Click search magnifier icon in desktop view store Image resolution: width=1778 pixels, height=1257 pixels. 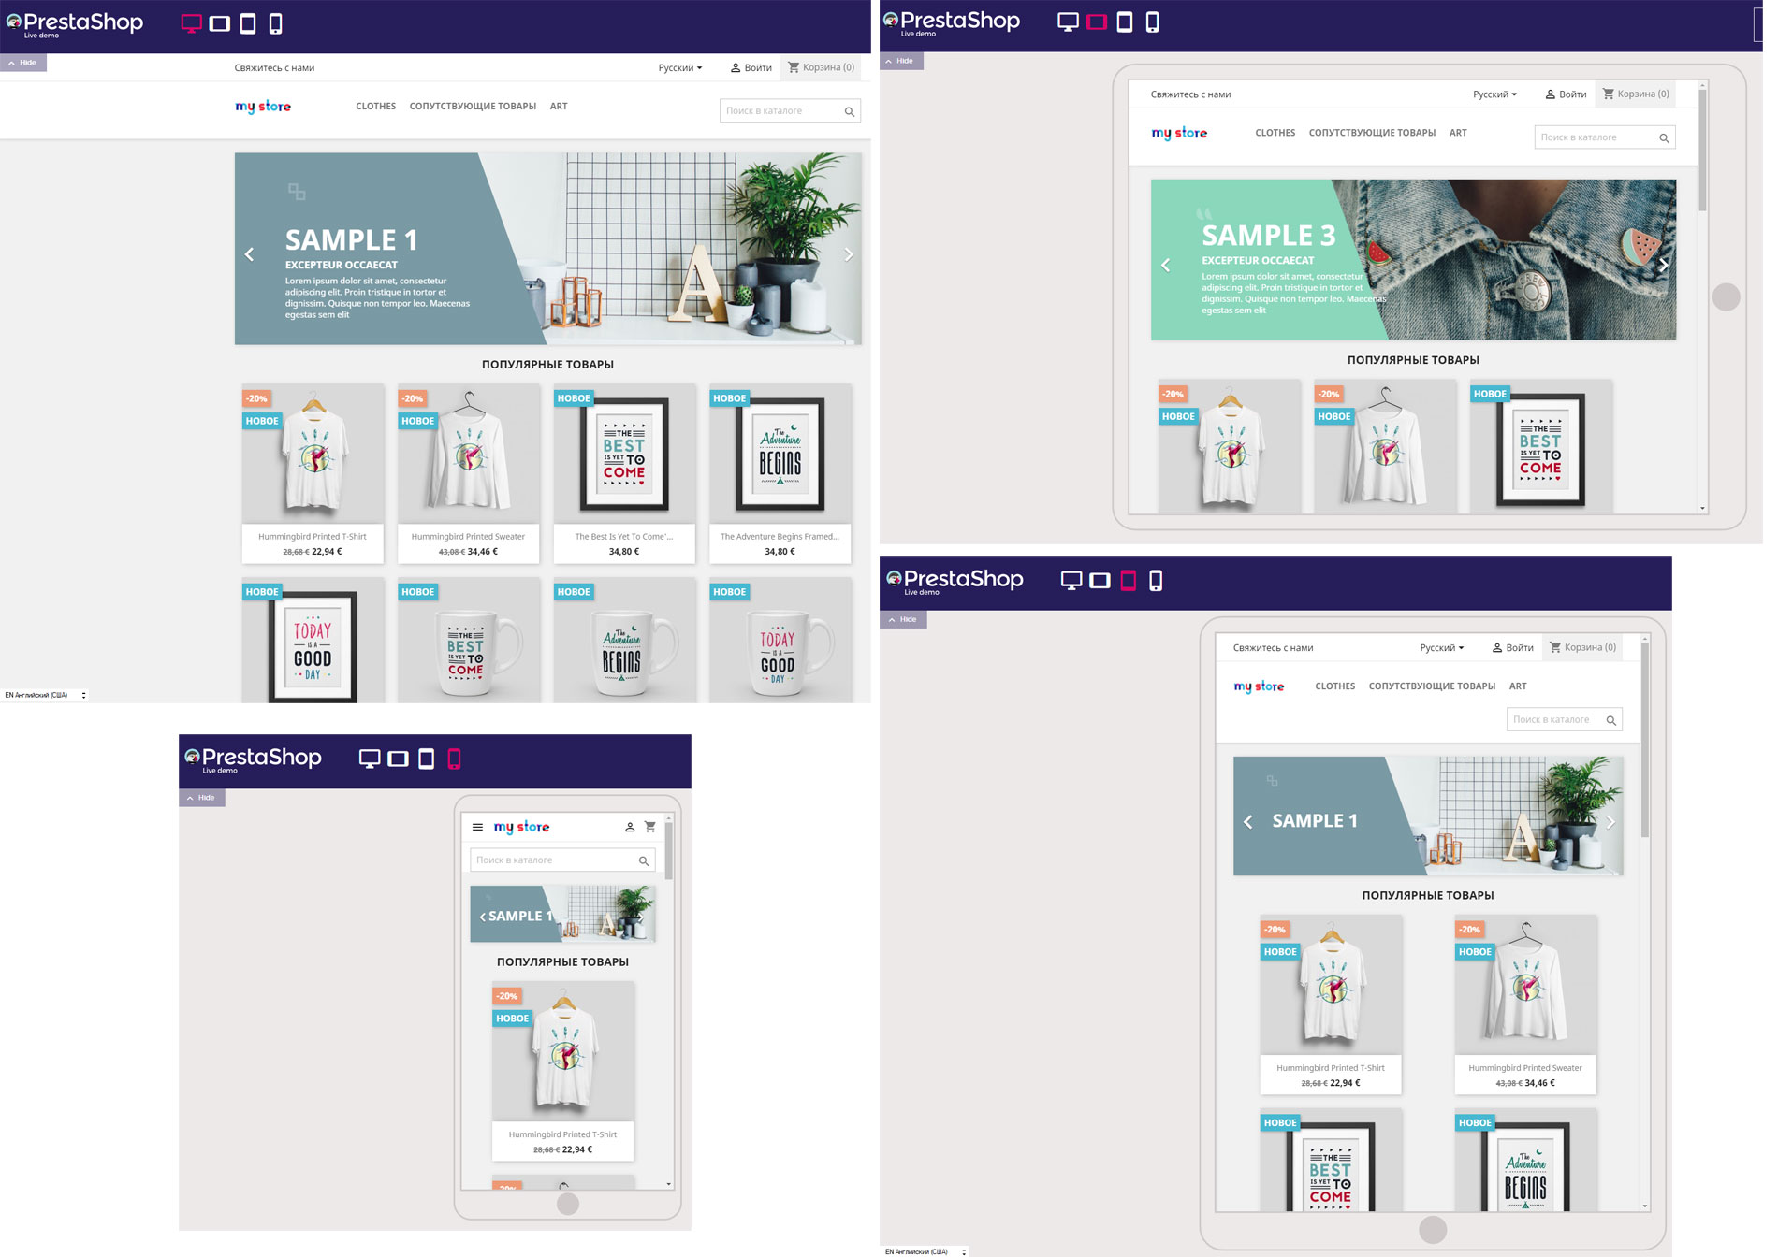[x=850, y=112]
